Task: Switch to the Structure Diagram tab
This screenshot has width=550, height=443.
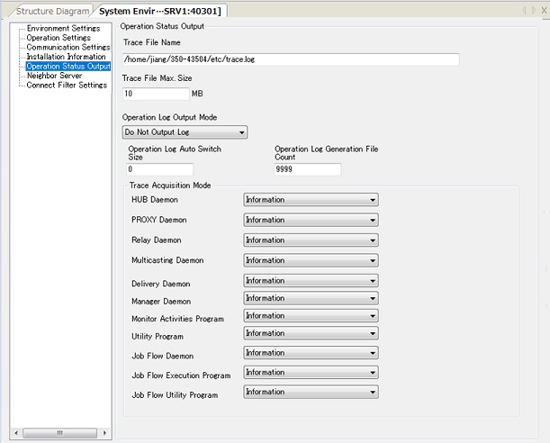Action: point(53,11)
